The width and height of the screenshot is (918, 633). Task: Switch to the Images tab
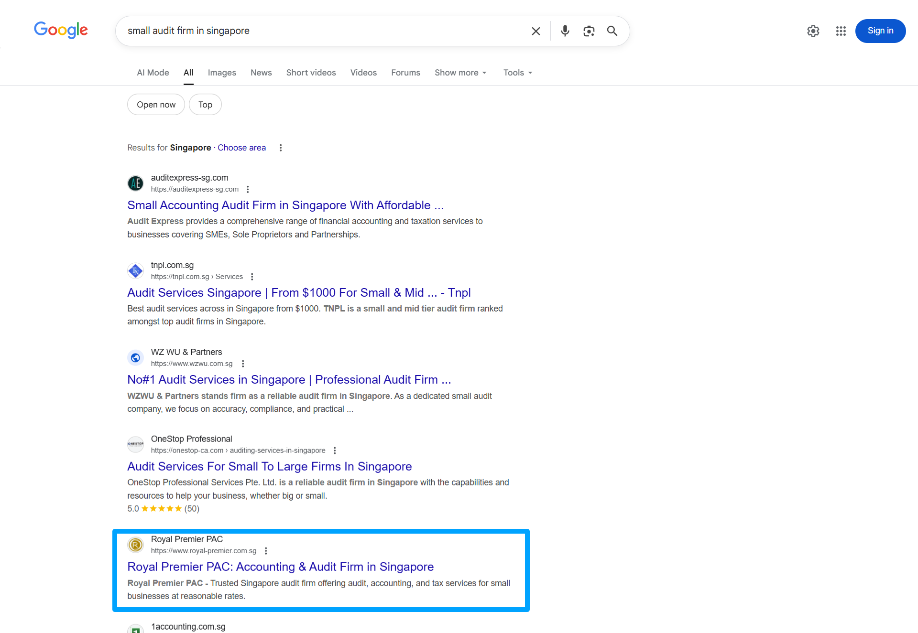tap(222, 73)
